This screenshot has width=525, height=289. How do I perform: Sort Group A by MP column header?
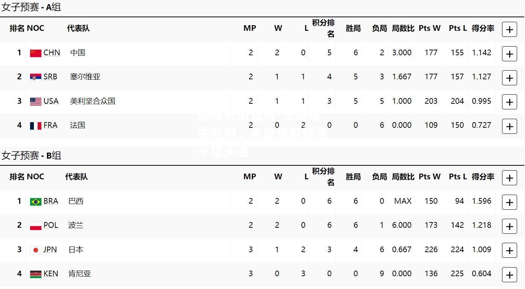[x=250, y=28]
